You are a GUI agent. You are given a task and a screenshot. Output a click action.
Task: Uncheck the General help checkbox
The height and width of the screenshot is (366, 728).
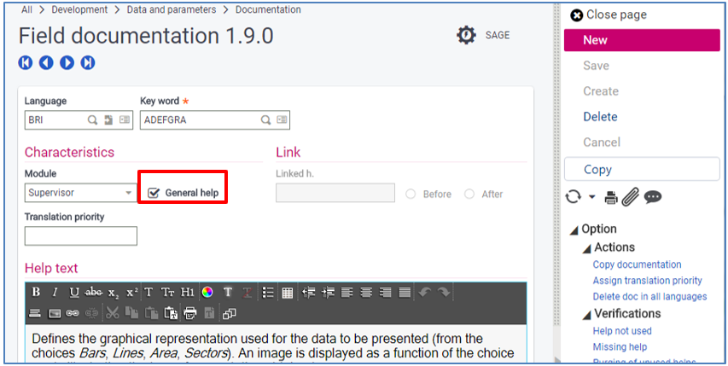point(154,193)
